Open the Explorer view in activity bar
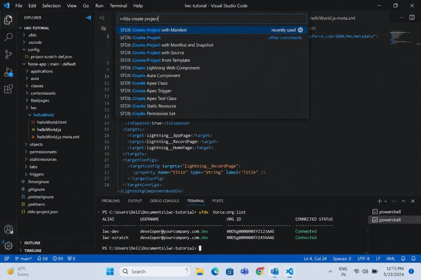The width and height of the screenshot is (421, 280). pos(8,20)
